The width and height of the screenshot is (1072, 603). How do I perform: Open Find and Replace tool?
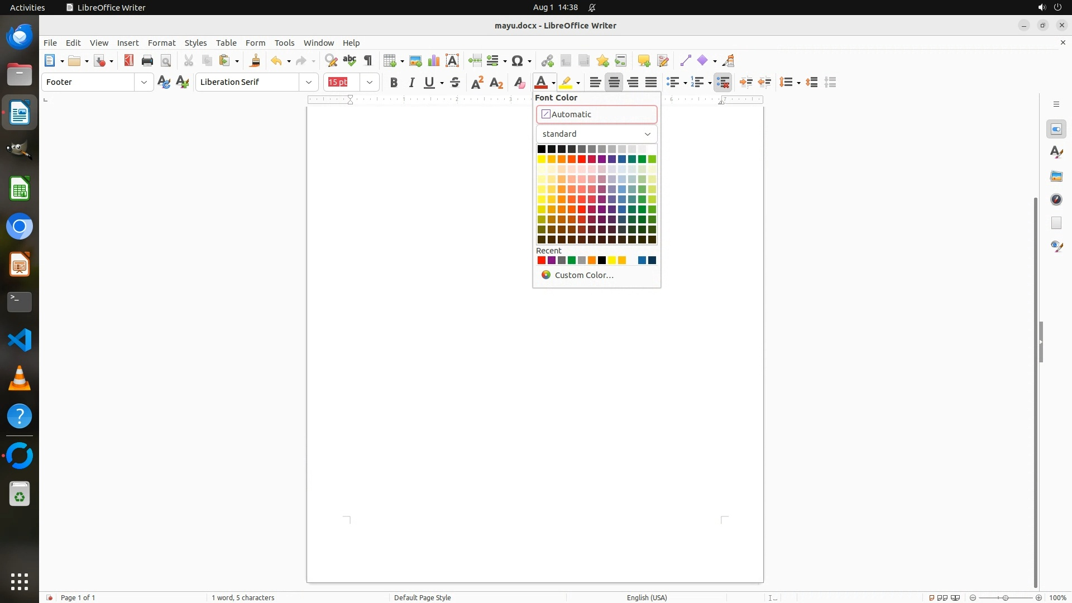pos(331,61)
